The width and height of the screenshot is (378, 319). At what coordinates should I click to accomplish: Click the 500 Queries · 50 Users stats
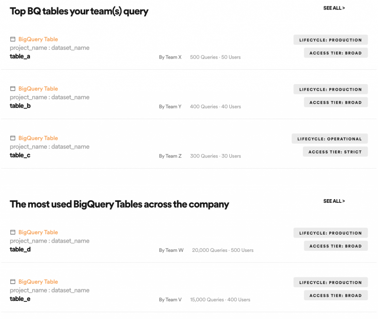tap(215, 57)
